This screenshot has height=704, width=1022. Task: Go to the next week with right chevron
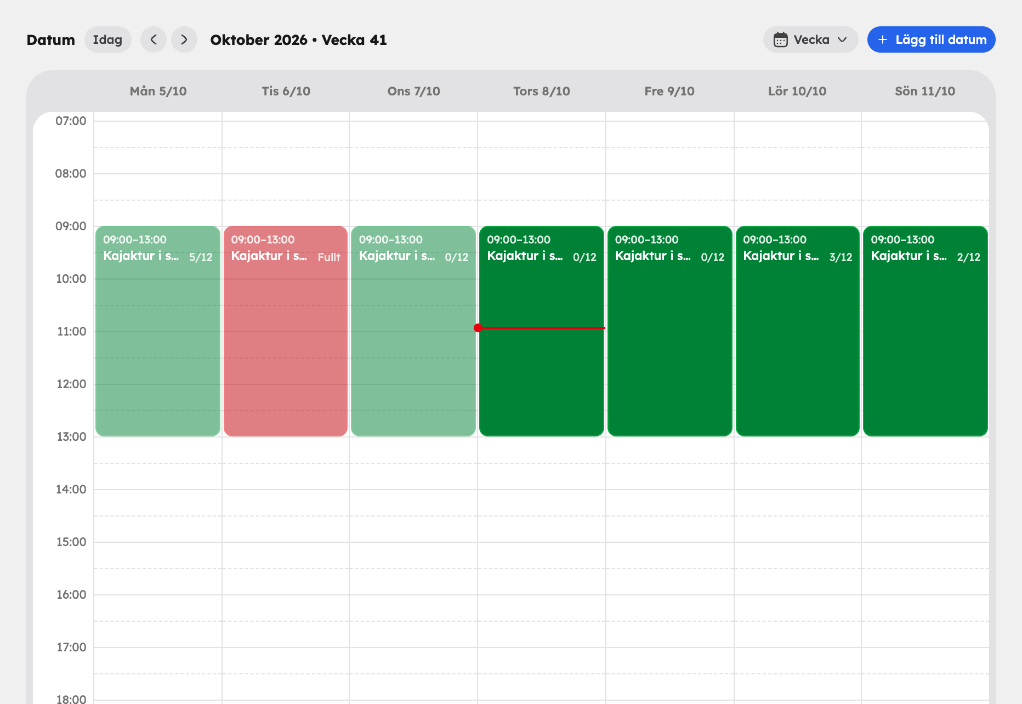(x=184, y=39)
